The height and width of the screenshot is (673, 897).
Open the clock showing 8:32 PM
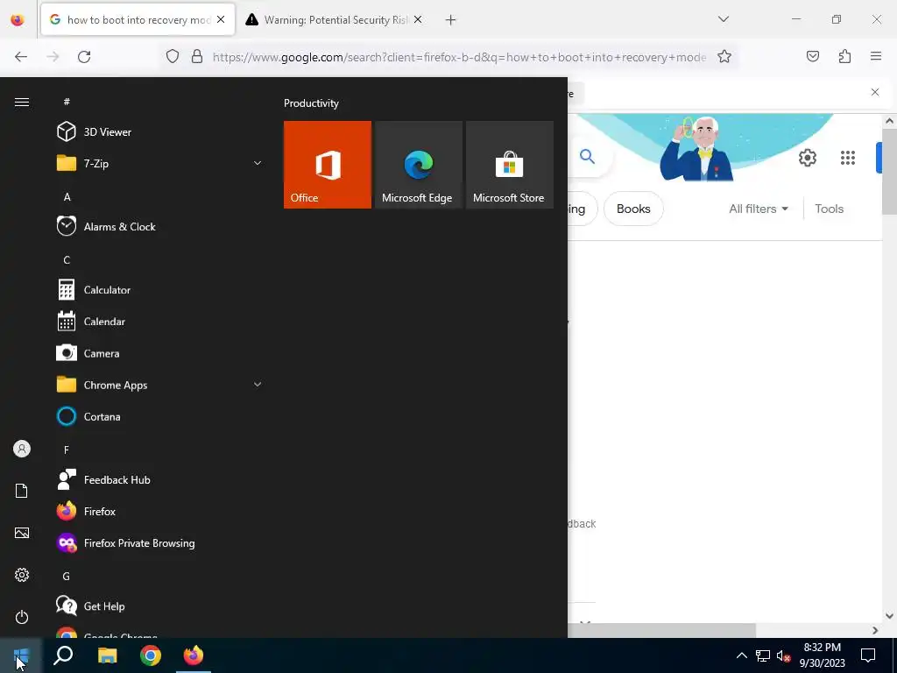click(x=822, y=655)
